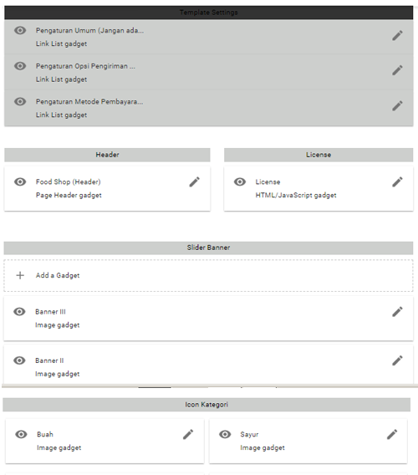The image size is (418, 475).
Task: Edit the Buah image gadget
Action: [x=188, y=434]
